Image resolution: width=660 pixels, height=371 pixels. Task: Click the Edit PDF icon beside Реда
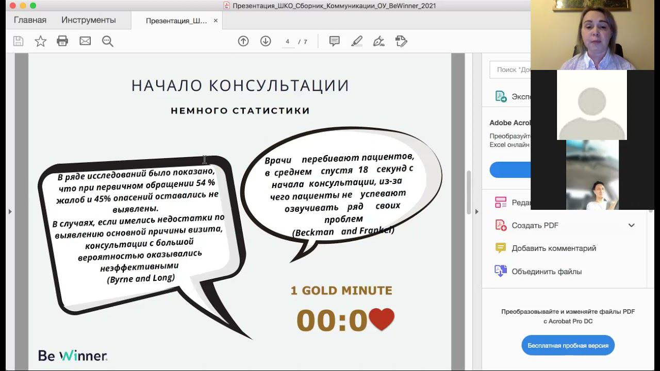coord(501,203)
